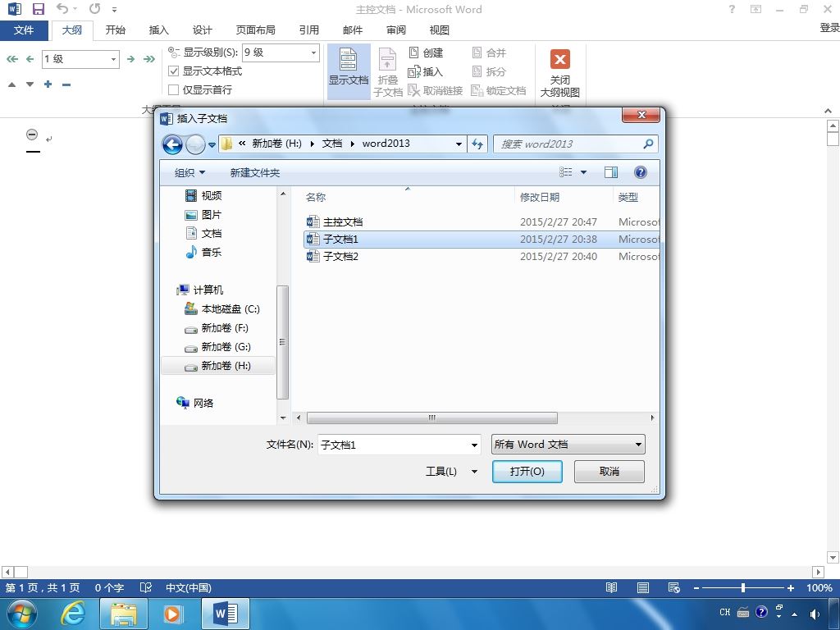Click the proofing book icon in the status bar
The height and width of the screenshot is (630, 840).
tap(146, 587)
